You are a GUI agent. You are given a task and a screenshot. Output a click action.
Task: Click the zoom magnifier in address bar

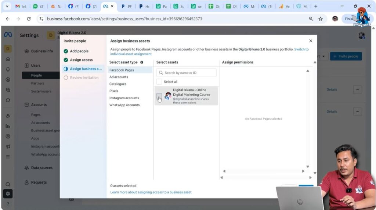(311, 19)
